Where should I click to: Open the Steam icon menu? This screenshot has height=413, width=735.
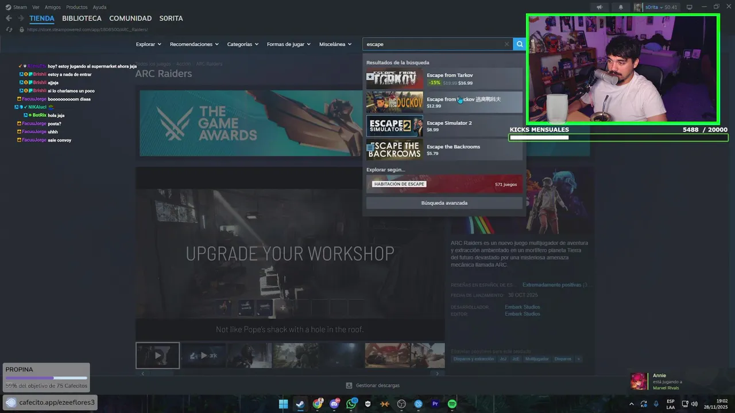click(7, 7)
